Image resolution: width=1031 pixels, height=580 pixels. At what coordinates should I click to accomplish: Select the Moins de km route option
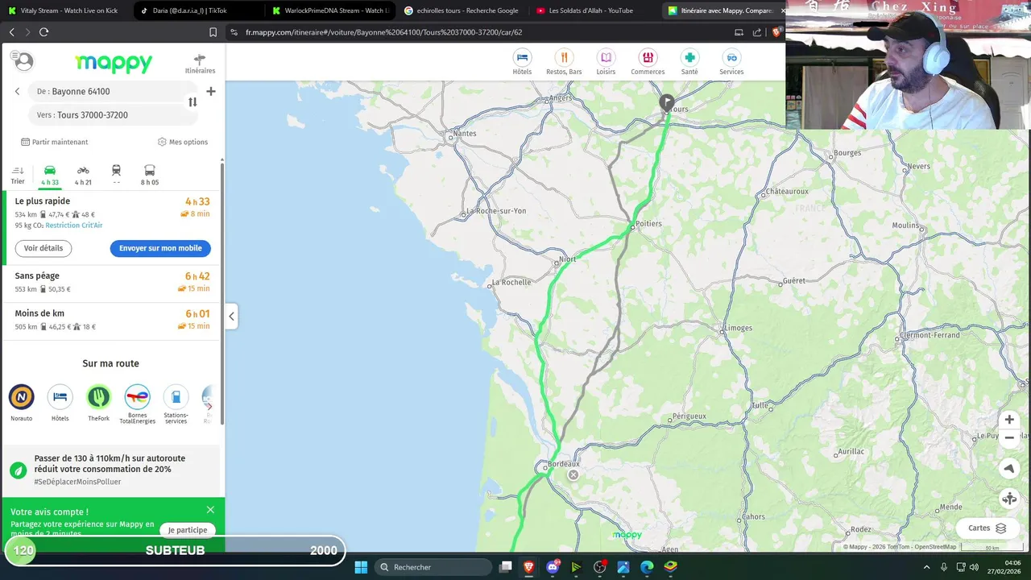(x=112, y=320)
